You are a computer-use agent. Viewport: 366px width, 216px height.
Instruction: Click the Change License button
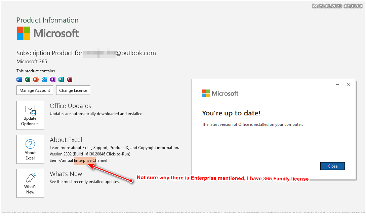[73, 90]
